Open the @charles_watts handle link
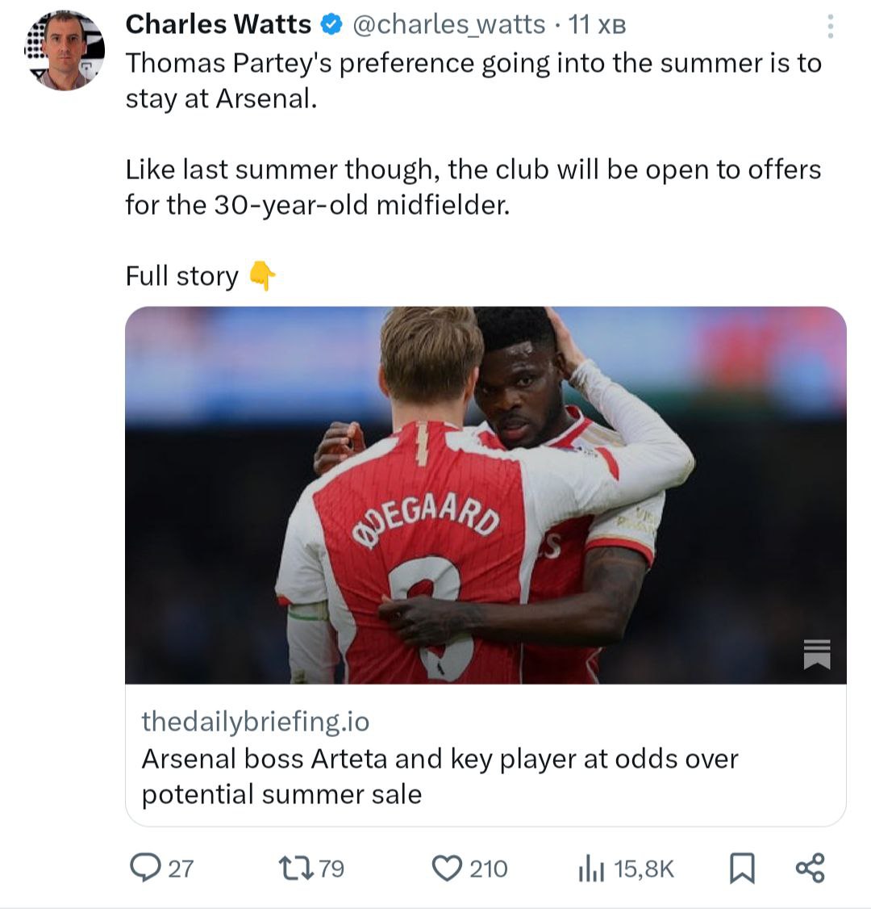871x909 pixels. coord(449,25)
